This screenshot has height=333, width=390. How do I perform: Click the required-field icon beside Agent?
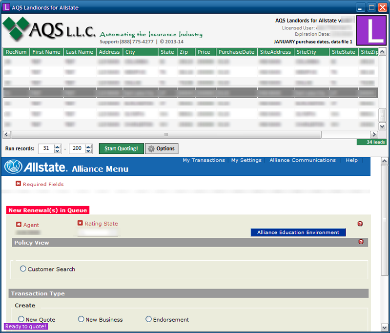(19, 225)
